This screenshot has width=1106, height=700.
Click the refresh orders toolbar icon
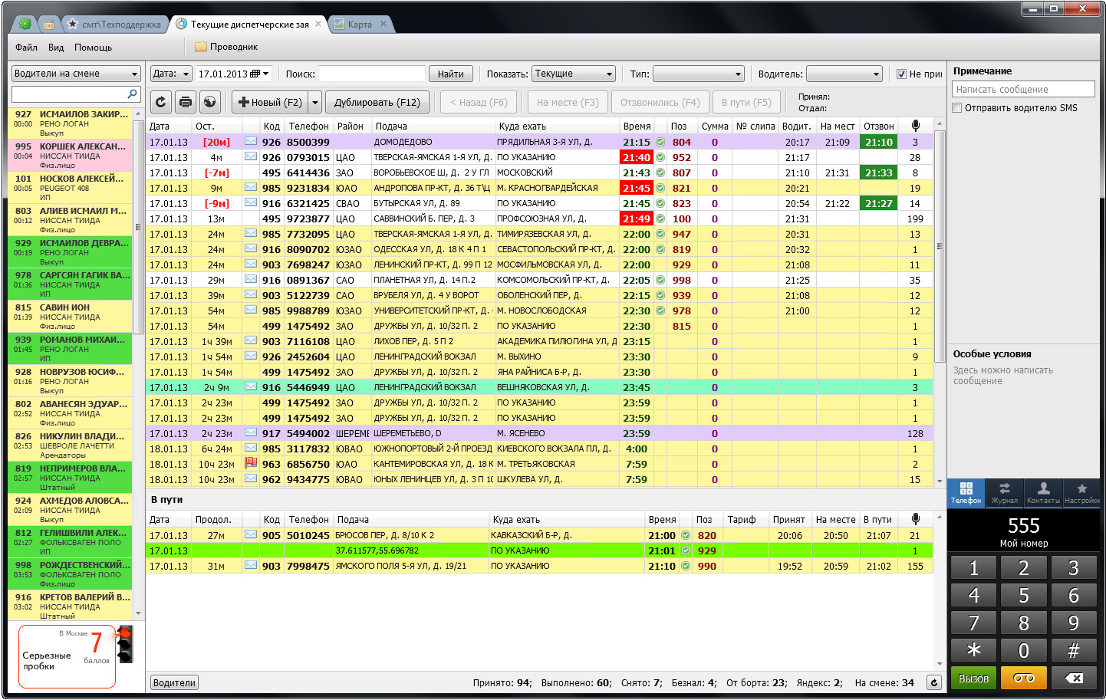coord(160,102)
